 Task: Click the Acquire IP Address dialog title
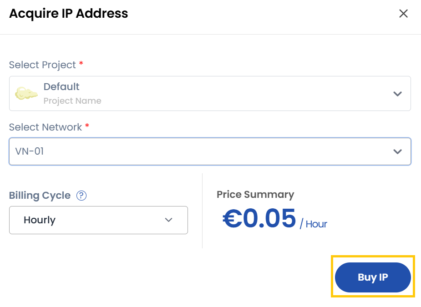[68, 14]
